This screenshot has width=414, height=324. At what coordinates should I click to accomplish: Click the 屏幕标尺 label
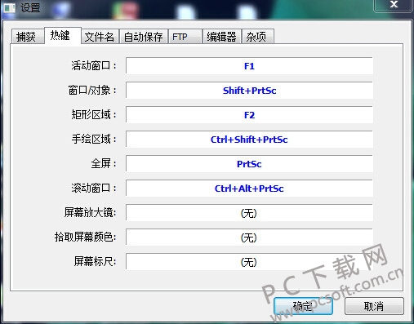click(x=95, y=262)
